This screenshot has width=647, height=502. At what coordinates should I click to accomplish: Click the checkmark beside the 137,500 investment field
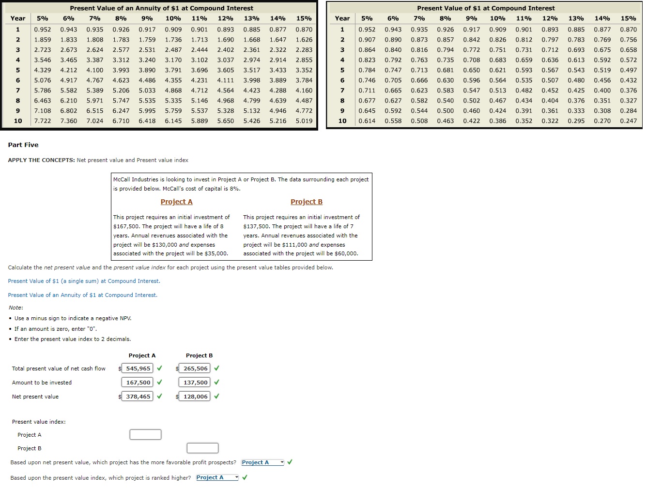point(216,382)
